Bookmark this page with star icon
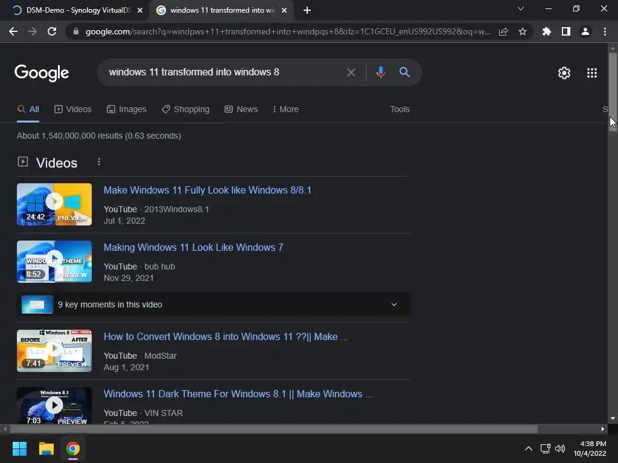This screenshot has width=618, height=463. [523, 31]
